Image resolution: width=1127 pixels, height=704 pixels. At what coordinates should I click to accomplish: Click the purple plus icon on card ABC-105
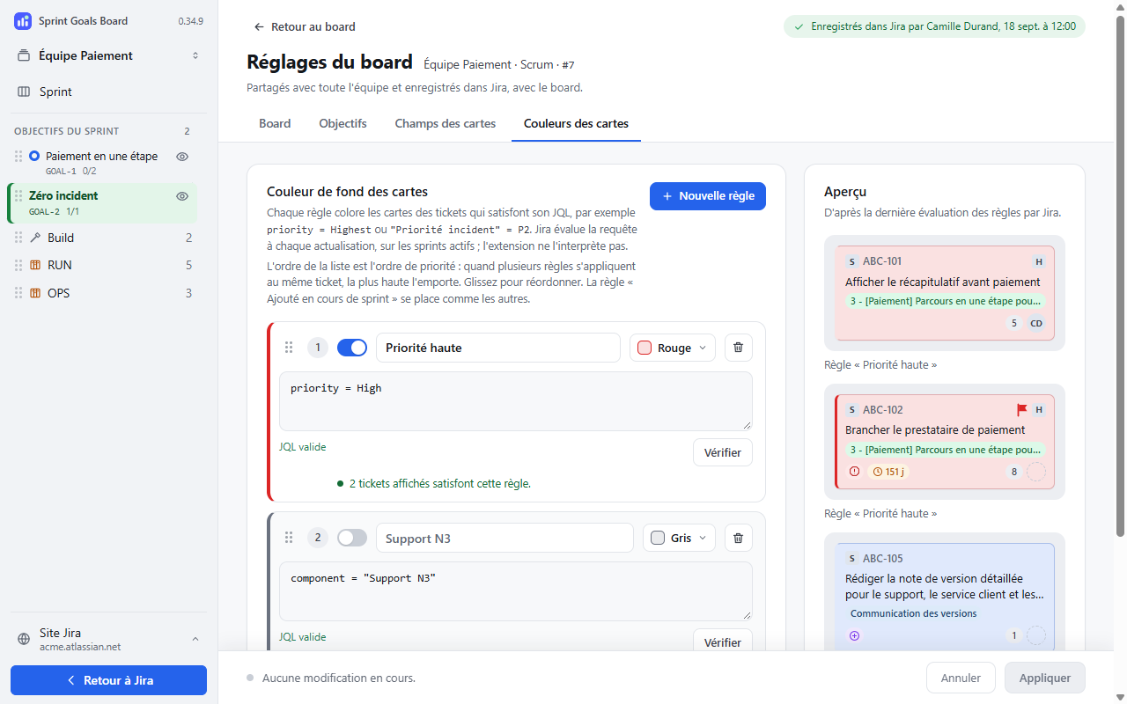(854, 635)
